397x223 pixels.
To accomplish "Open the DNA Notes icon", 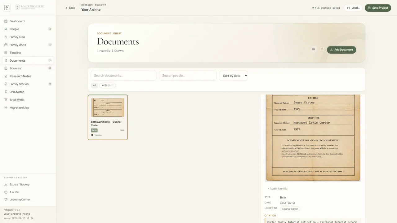I will (x=6, y=92).
